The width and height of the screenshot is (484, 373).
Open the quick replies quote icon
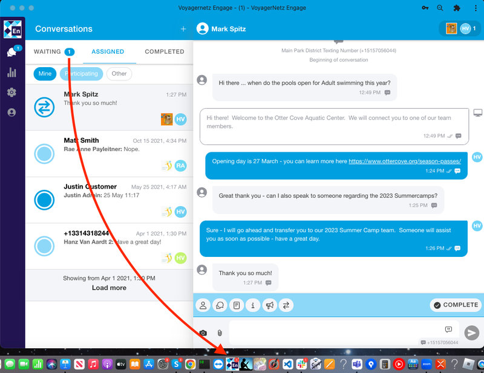click(448, 329)
